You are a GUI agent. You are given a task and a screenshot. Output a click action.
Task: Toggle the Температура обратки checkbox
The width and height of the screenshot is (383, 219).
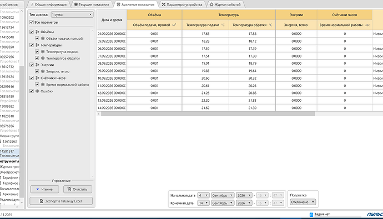pyautogui.click(x=37, y=58)
